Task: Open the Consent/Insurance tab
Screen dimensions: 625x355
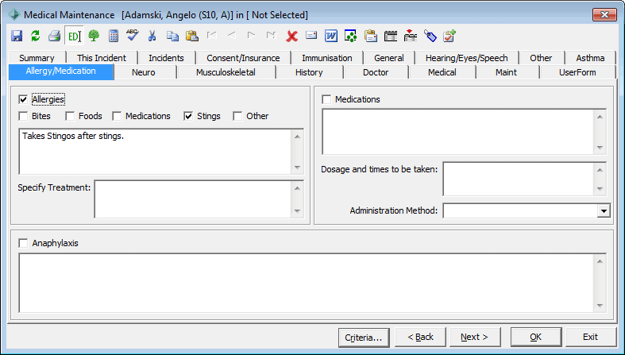Action: coord(243,58)
